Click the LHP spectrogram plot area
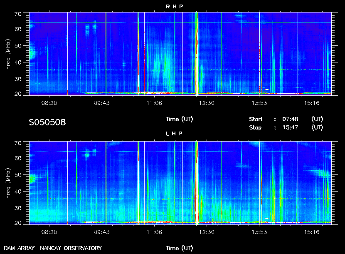This screenshot has height=254, width=345. coord(180,183)
